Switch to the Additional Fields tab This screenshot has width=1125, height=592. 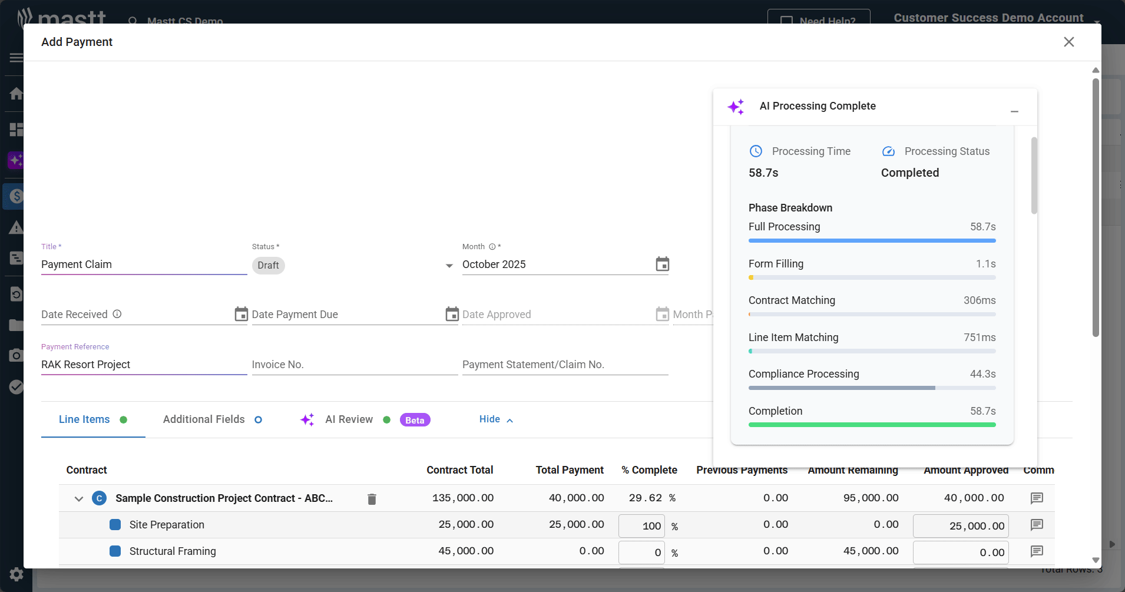204,419
